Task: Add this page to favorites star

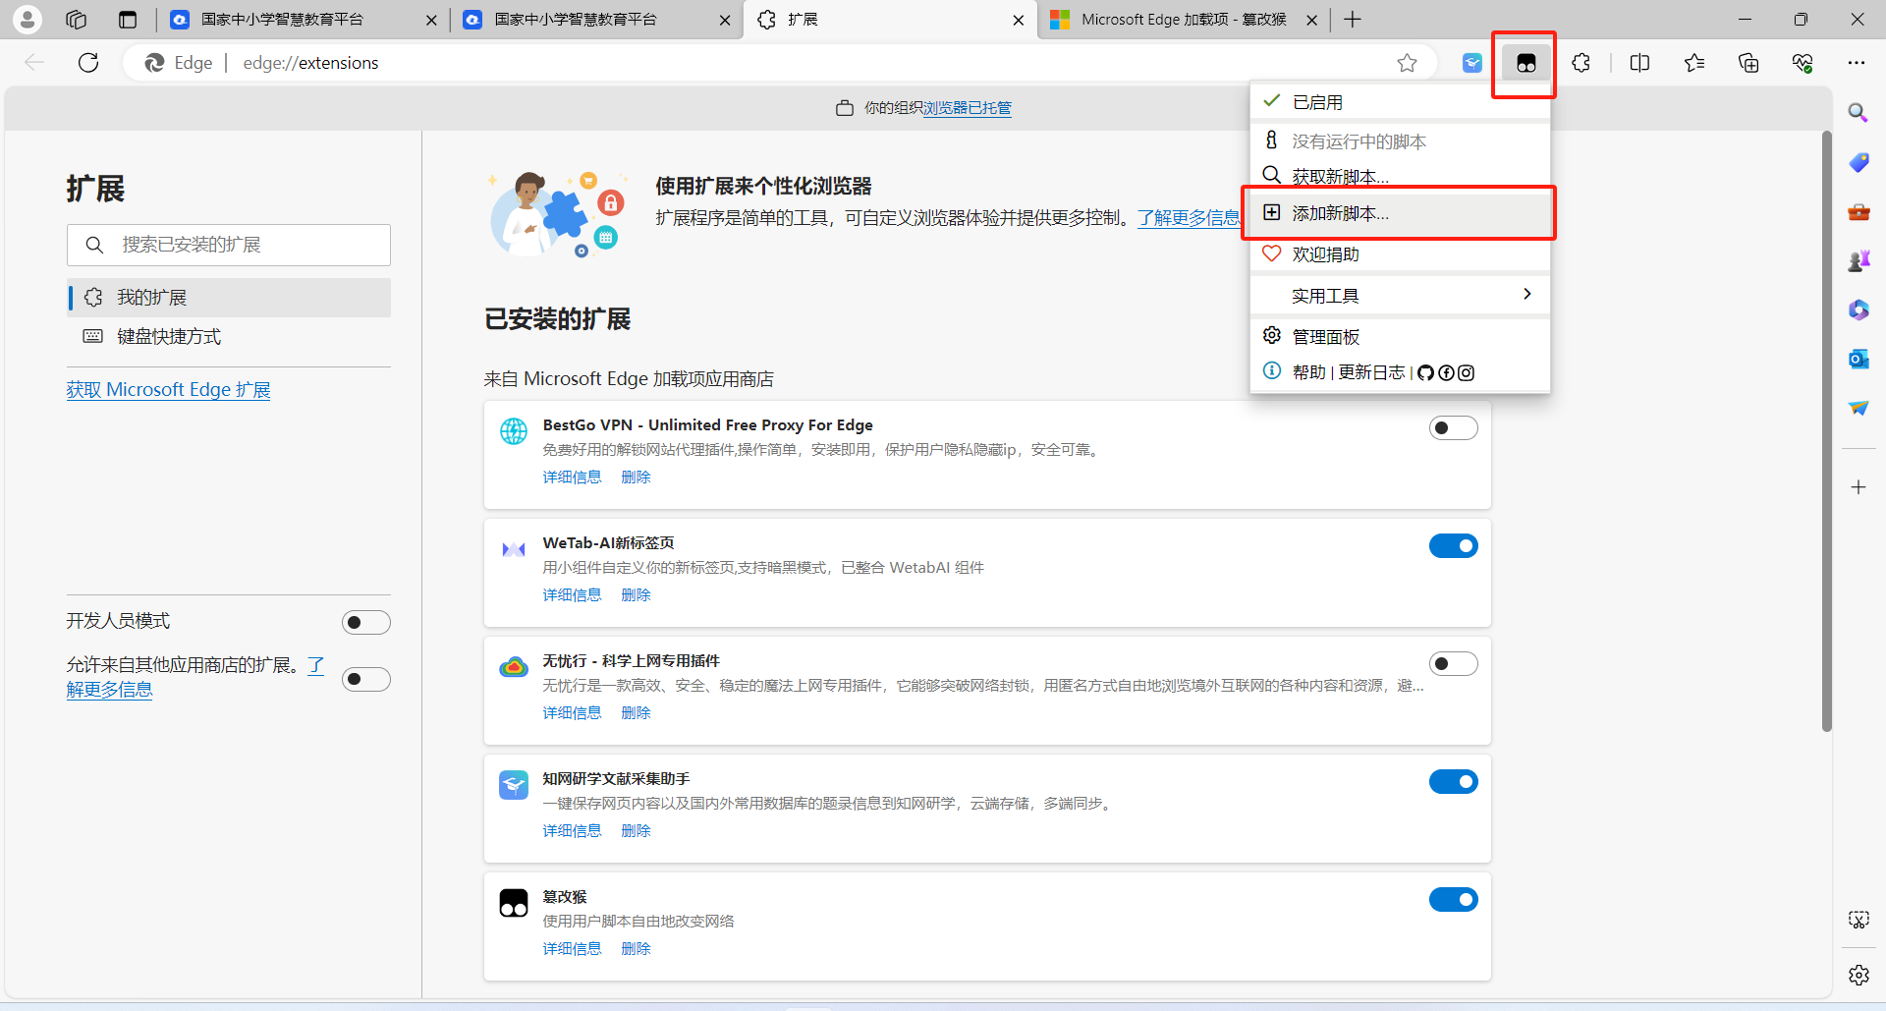Action: [1407, 63]
